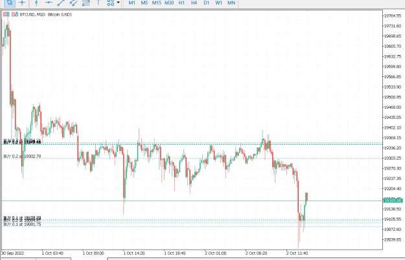
Task: Click price scale value 19435.05
Action: point(393,118)
